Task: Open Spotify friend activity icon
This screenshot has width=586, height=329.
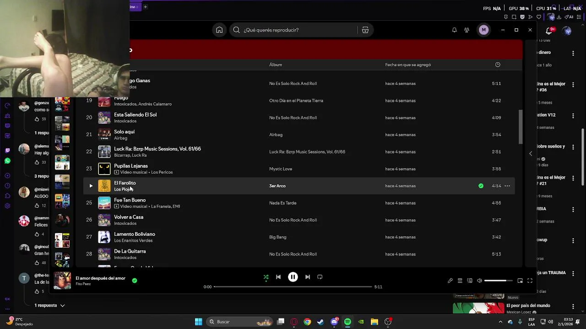Action: coord(467,30)
